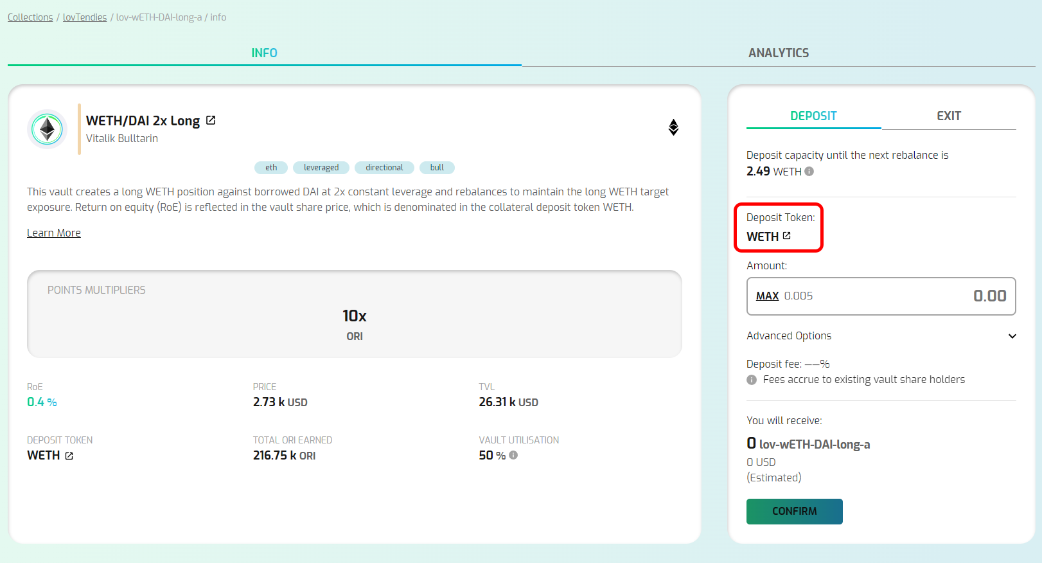Click info icon beside fees accrue notice

click(x=752, y=380)
